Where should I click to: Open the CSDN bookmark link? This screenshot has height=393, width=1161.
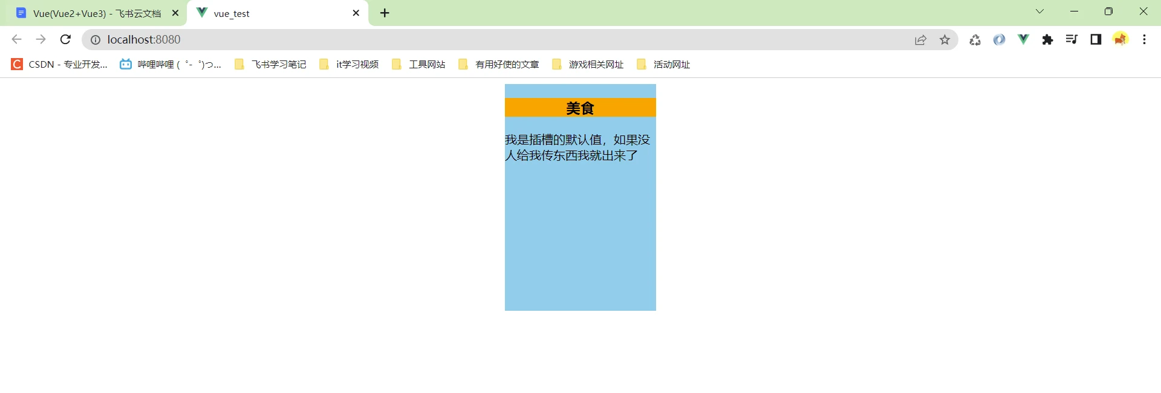click(x=59, y=65)
